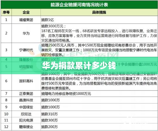158x131 pixels.
Task: Select company cell 明阳智能
Action: 26,67
